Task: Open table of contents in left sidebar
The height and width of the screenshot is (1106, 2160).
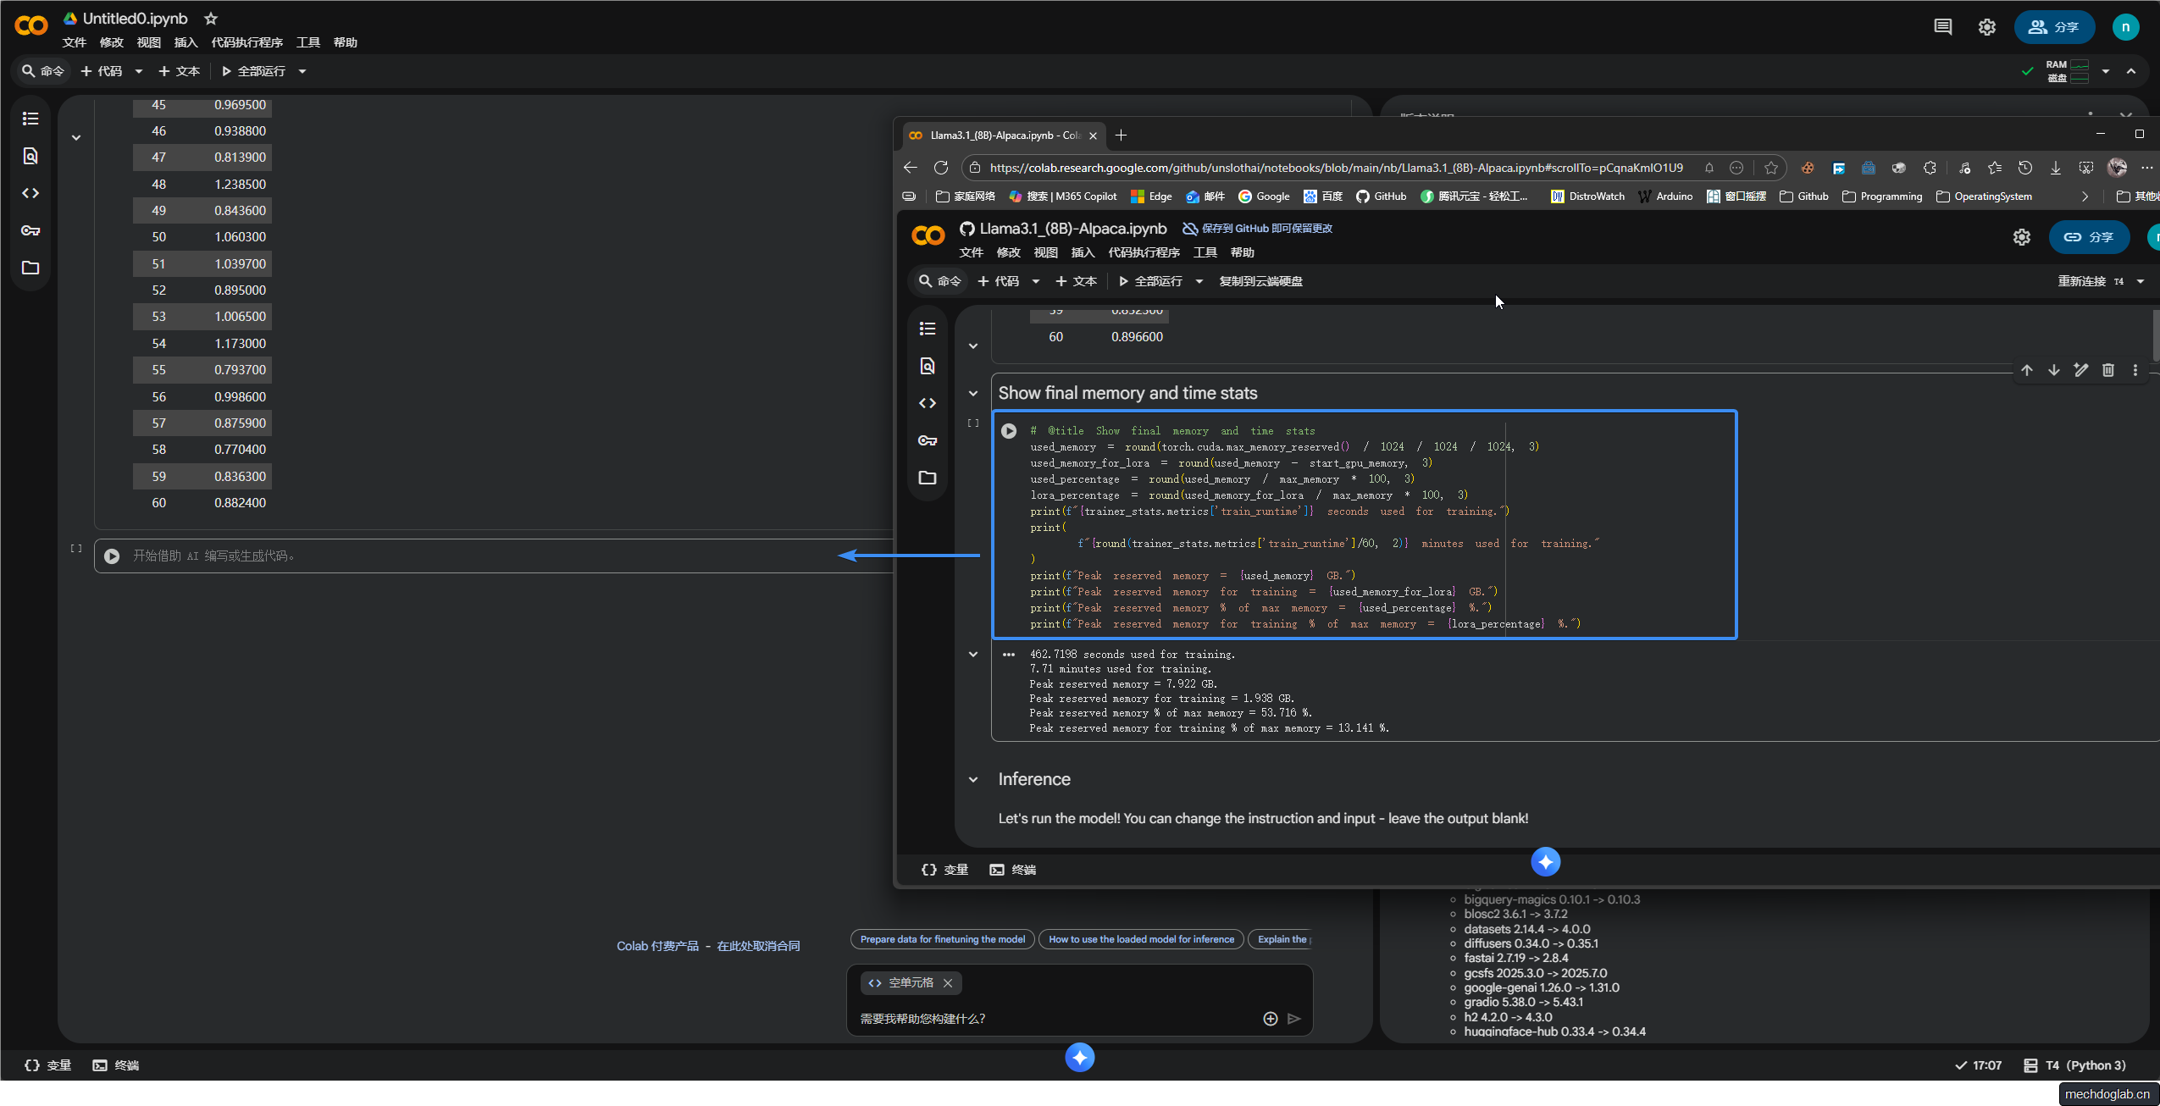Action: tap(30, 119)
